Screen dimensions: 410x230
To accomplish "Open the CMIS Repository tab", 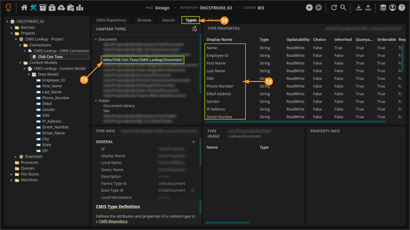I will [111, 20].
